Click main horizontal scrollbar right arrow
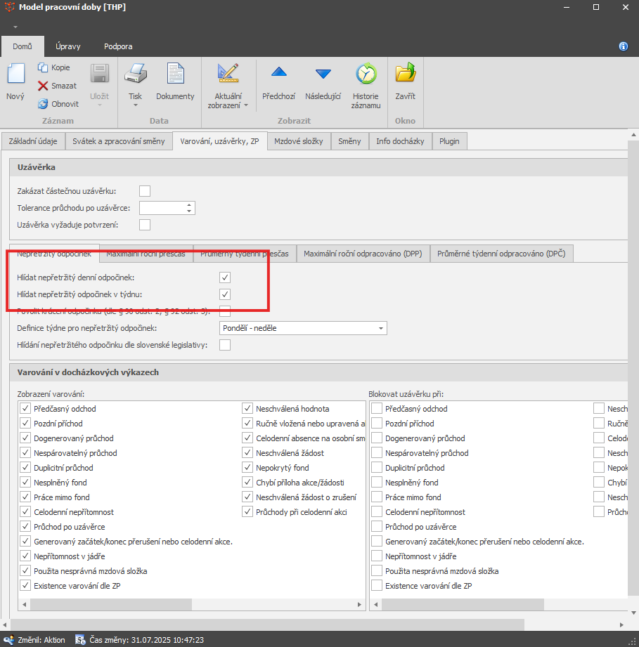The image size is (639, 647). click(x=622, y=625)
